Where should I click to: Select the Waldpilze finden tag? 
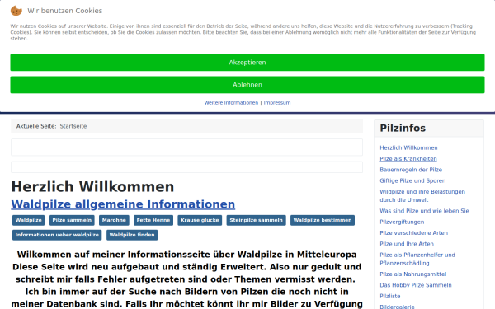click(x=132, y=235)
